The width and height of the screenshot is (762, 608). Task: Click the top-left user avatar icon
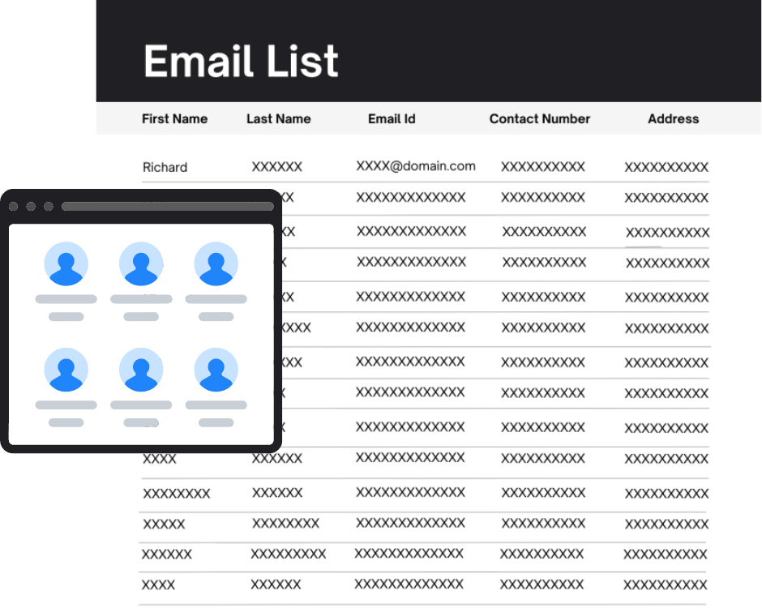(x=66, y=264)
